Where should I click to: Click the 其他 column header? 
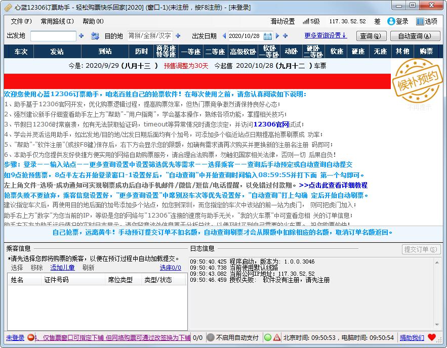point(402,51)
